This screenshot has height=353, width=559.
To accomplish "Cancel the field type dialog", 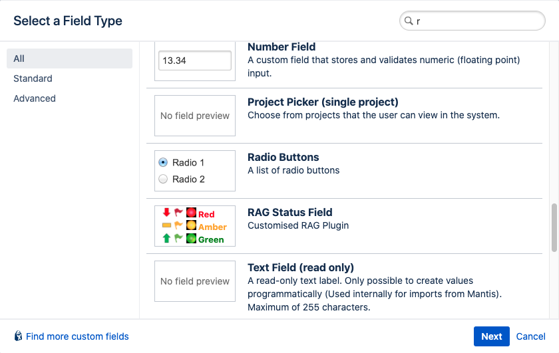I will 530,336.
